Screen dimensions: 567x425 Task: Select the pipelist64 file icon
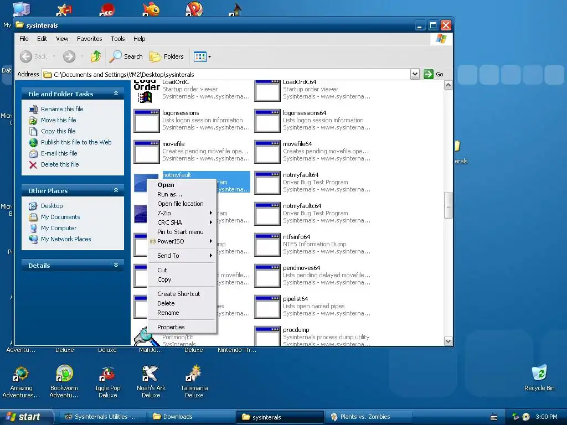[267, 307]
